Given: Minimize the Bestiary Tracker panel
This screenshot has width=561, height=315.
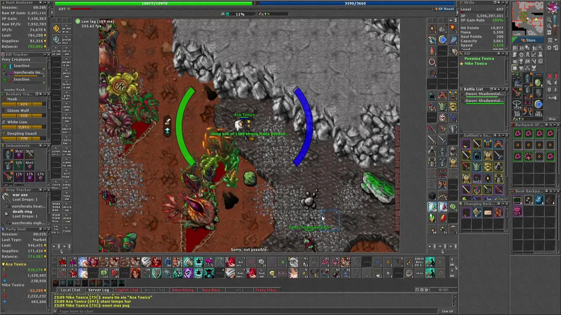Looking at the screenshot, I should [45, 94].
